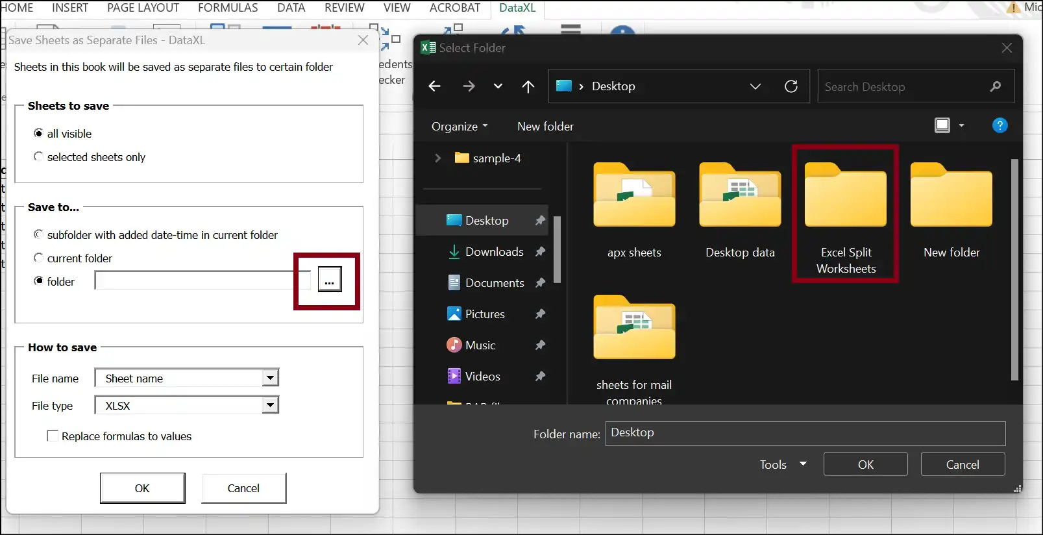This screenshot has width=1043, height=535.
Task: Refresh the Desktop folder view
Action: (791, 86)
